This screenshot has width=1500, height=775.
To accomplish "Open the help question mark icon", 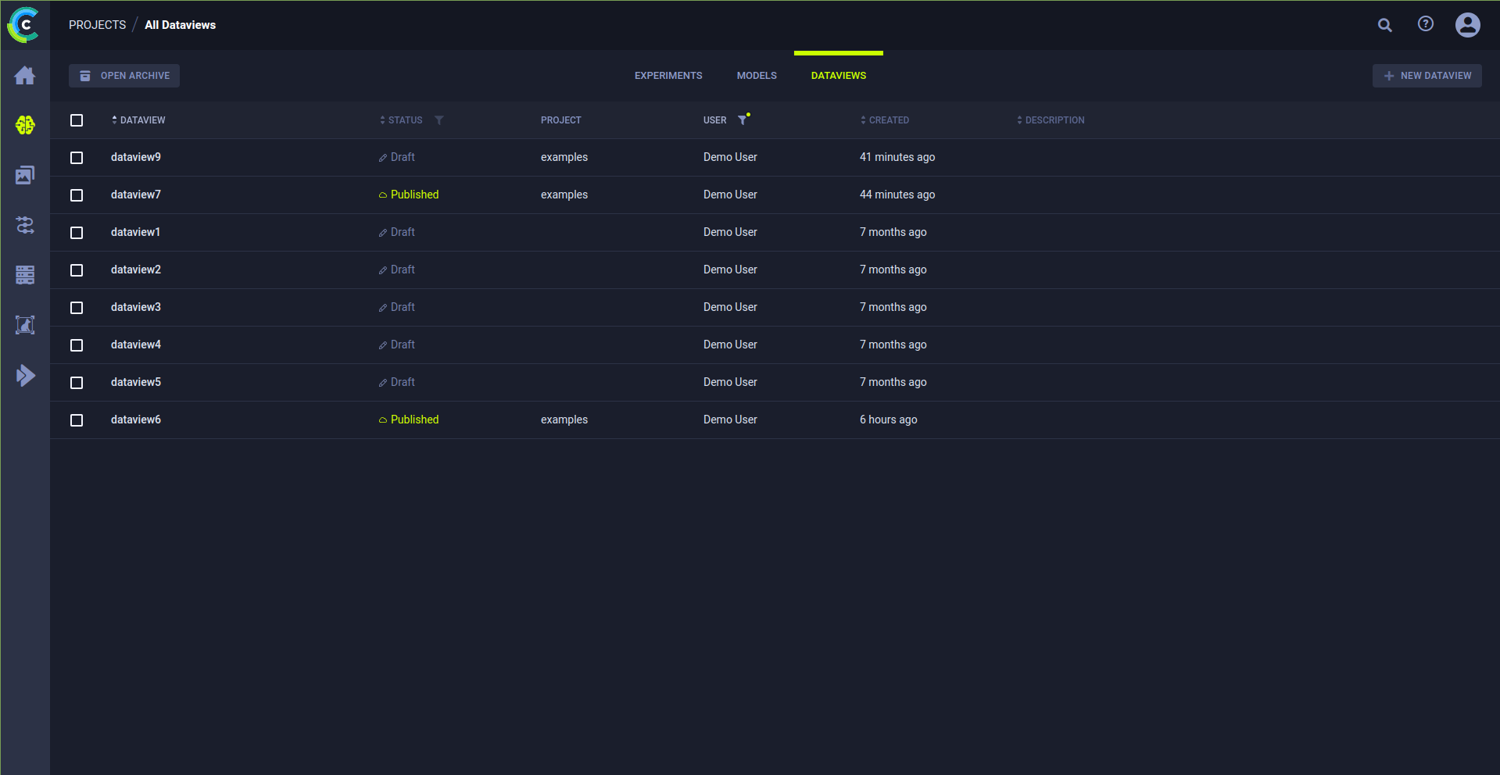I will 1425,24.
